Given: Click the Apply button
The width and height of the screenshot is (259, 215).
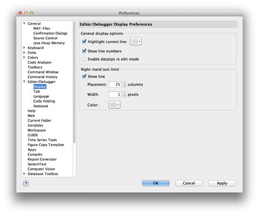Looking at the screenshot, I should tap(222, 183).
